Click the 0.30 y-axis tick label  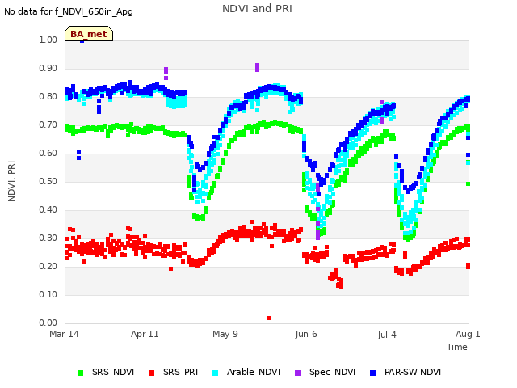[48, 238]
